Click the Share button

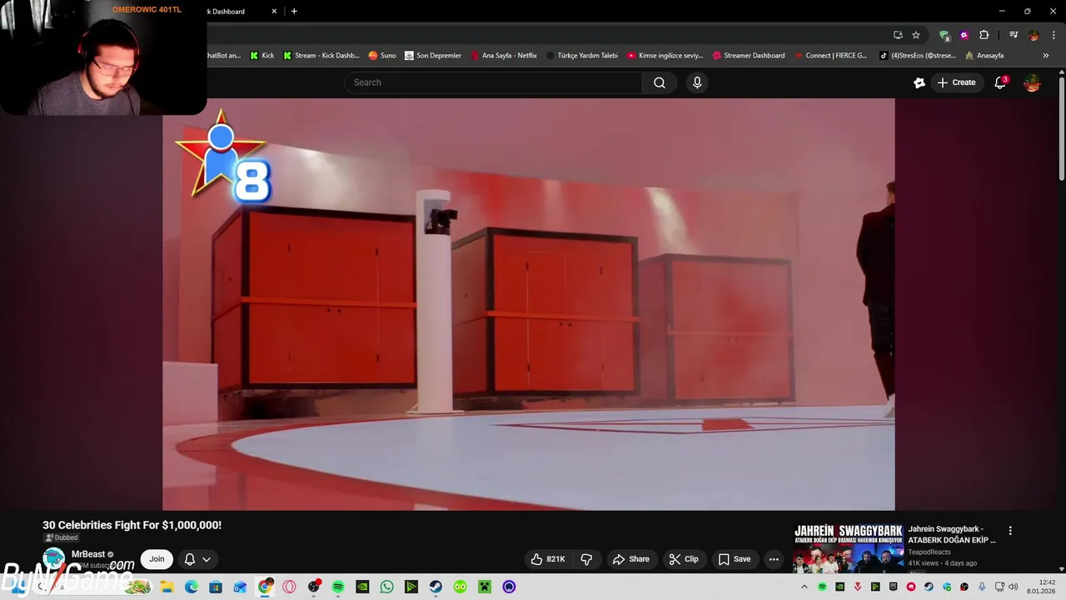click(631, 559)
